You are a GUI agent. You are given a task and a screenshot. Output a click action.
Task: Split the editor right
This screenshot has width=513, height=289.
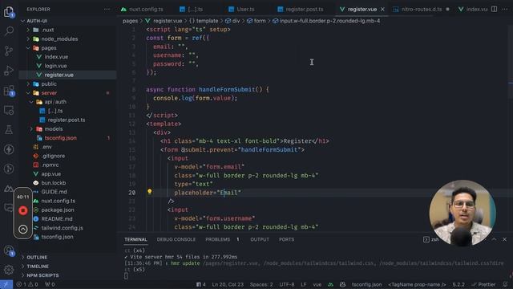494,9
